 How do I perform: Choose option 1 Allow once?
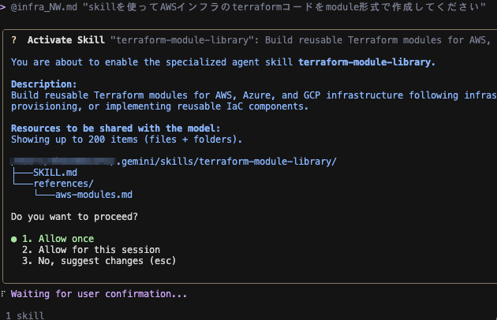click(58, 239)
